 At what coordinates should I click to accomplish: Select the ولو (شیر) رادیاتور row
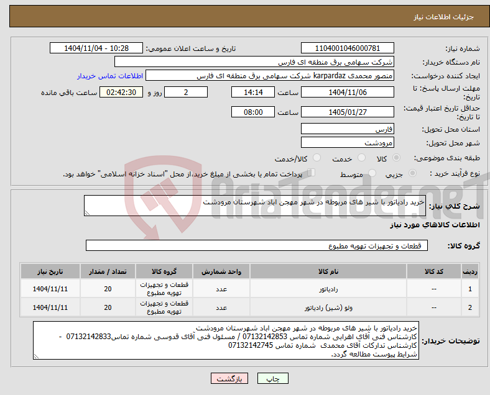coord(250,307)
